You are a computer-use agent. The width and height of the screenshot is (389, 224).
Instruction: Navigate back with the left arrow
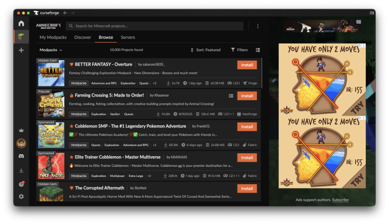65,13
